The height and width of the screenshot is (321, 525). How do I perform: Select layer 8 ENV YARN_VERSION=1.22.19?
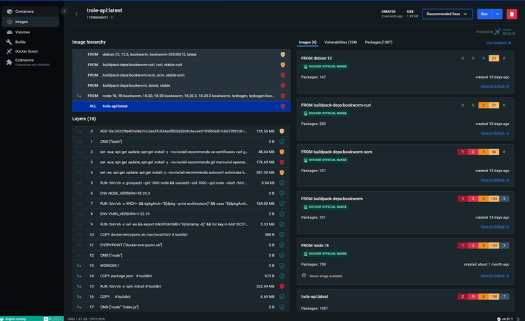(181, 214)
